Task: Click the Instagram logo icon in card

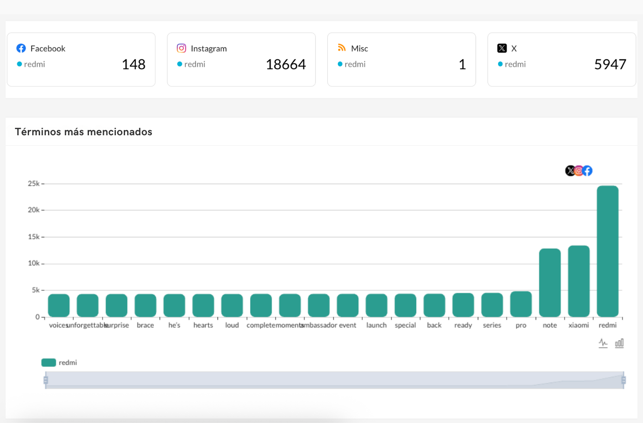Action: tap(181, 48)
